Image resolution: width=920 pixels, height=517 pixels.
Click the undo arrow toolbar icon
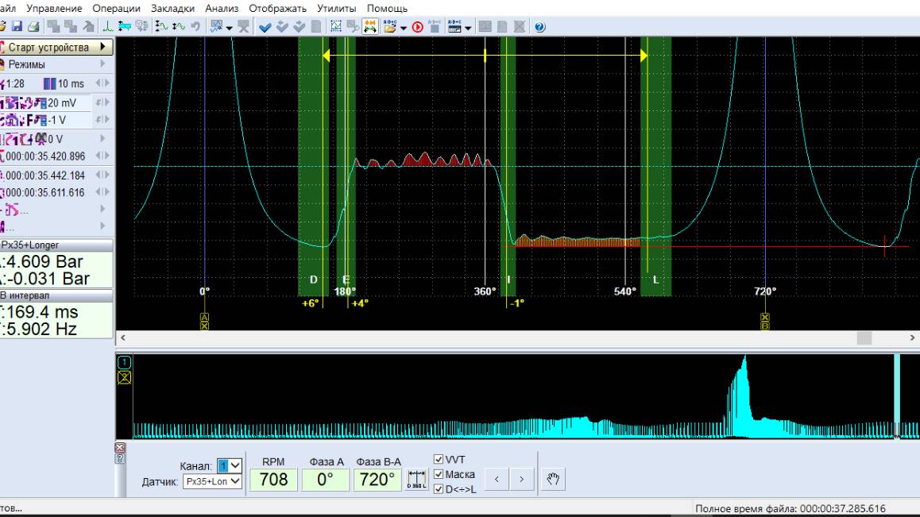click(195, 27)
